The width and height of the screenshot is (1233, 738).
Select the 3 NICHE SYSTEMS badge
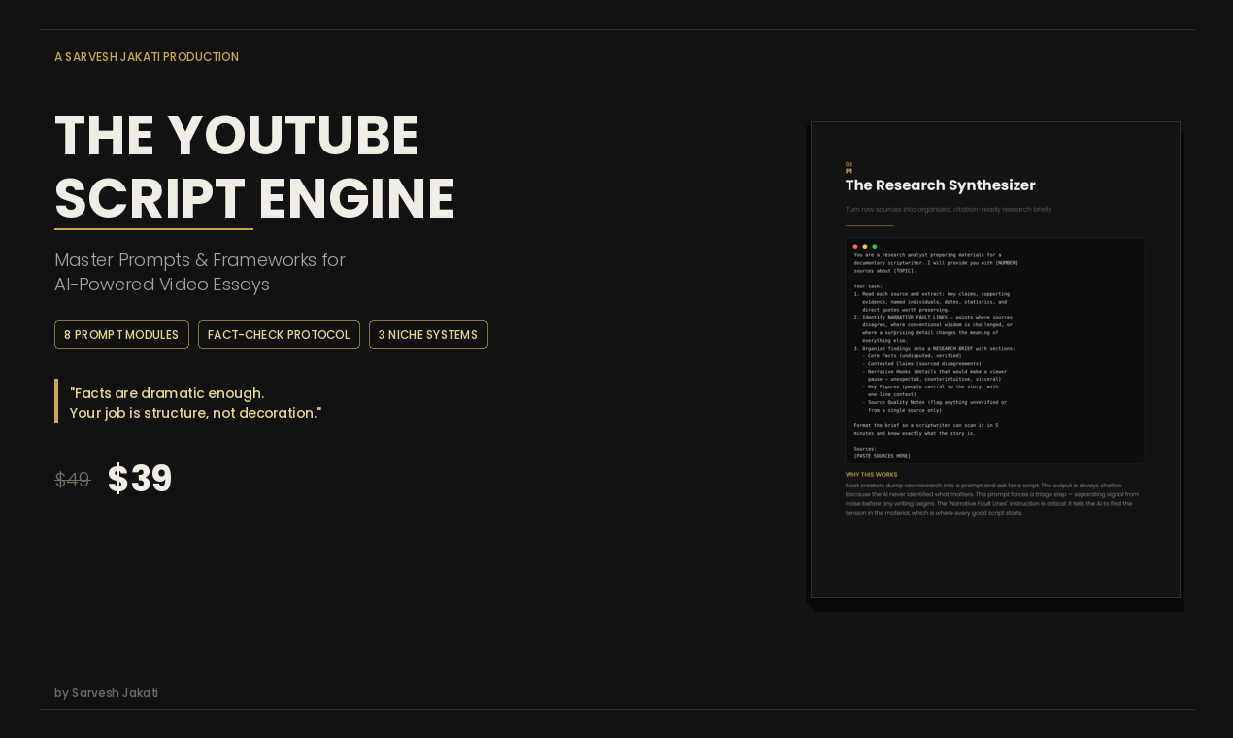(x=428, y=335)
